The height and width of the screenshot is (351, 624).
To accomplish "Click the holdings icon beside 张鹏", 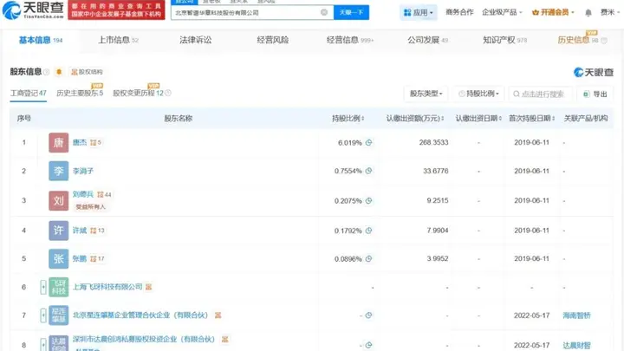I will (97, 258).
